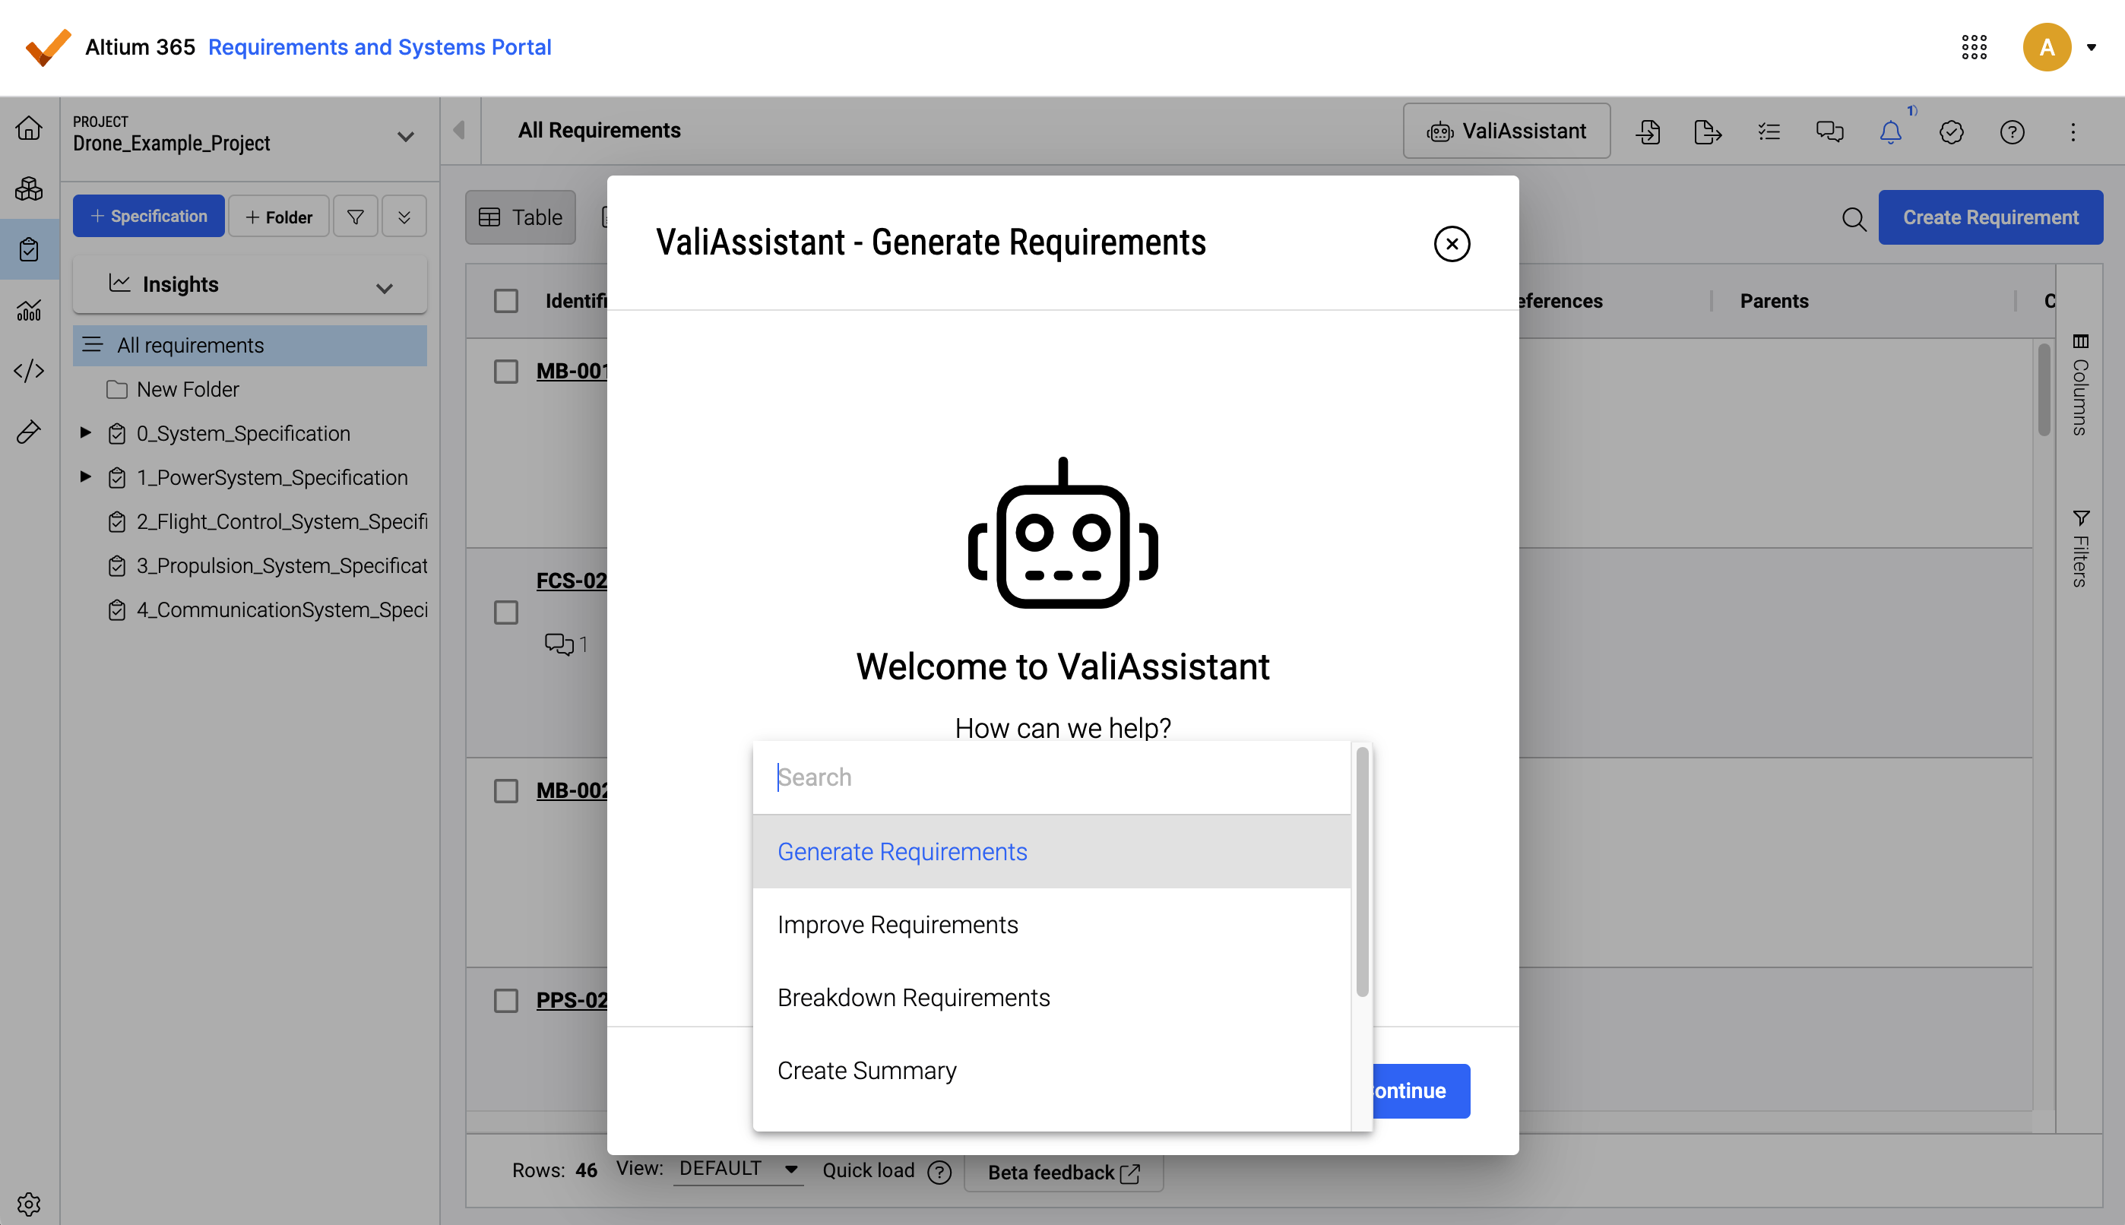
Task: Click the code brackets sidebar icon
Action: [30, 370]
